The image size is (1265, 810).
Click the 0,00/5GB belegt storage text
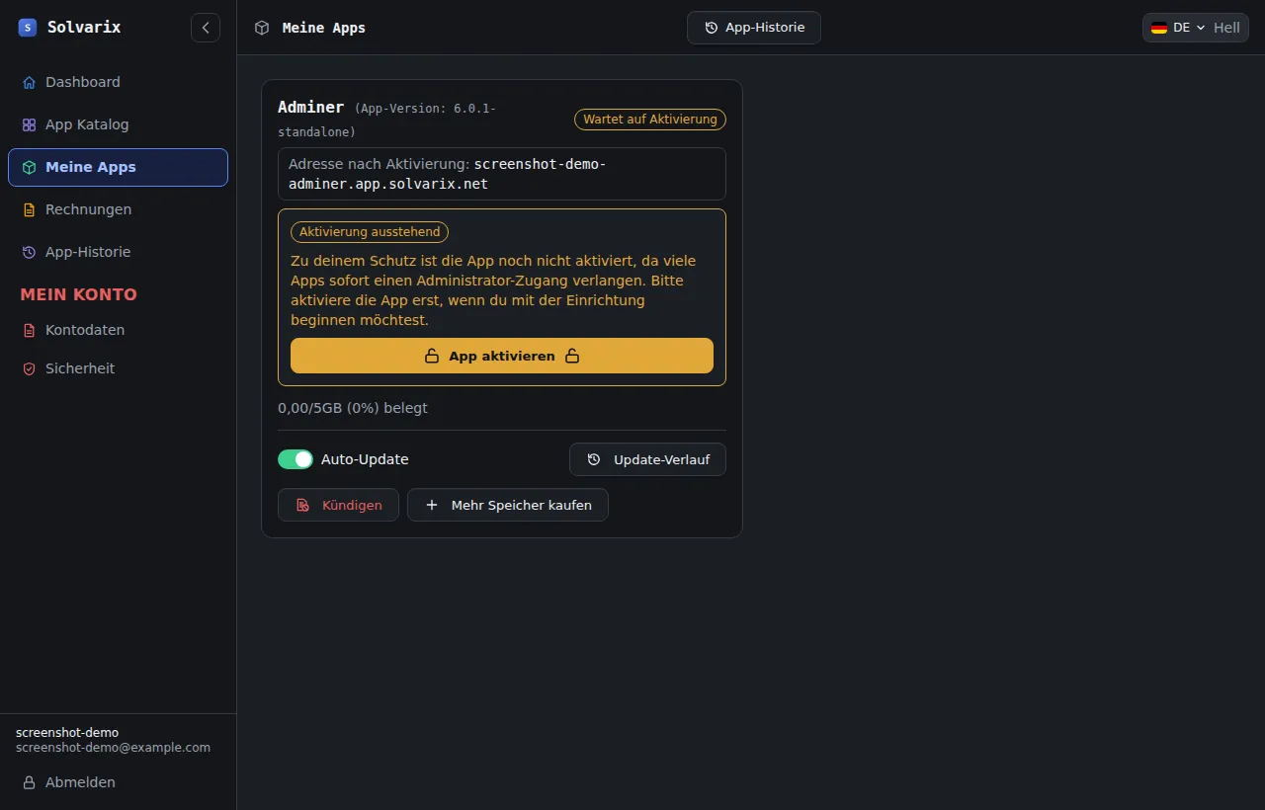(x=353, y=408)
